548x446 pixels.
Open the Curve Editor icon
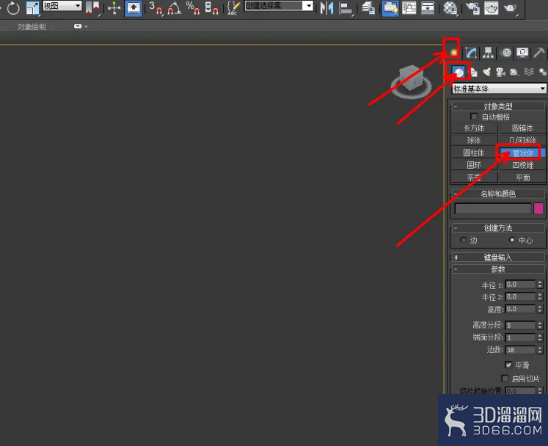(409, 8)
